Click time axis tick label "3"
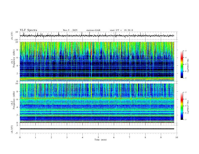Image resolution: width=199 pixels, height=154 pixels. [67, 137]
